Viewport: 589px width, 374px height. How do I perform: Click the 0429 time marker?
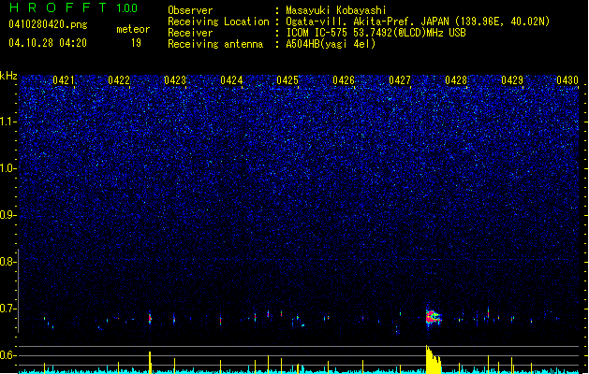pos(512,80)
